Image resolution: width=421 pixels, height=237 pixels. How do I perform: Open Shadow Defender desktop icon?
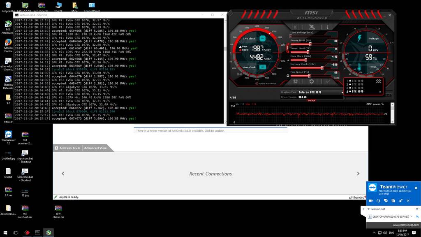[8, 82]
